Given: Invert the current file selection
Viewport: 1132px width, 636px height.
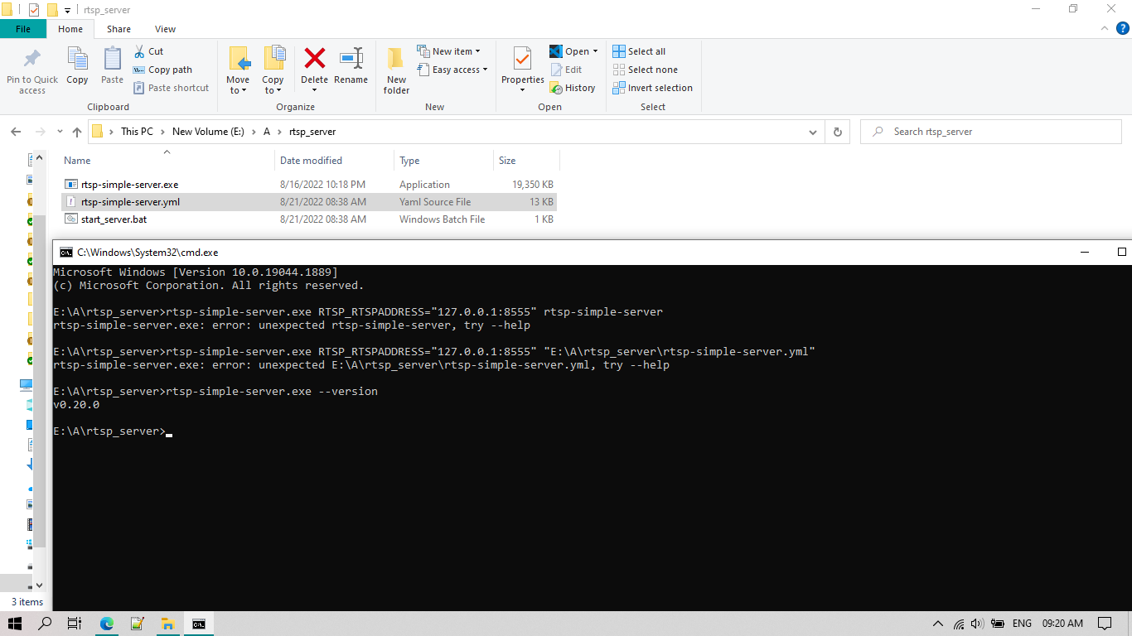Looking at the screenshot, I should click(653, 88).
